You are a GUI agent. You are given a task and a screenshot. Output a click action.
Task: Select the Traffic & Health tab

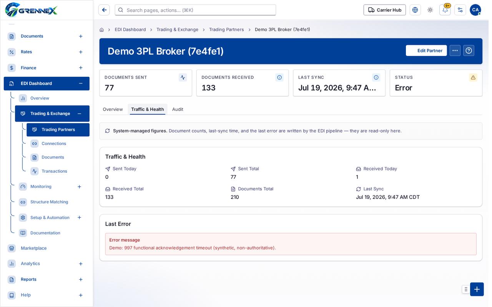(148, 109)
